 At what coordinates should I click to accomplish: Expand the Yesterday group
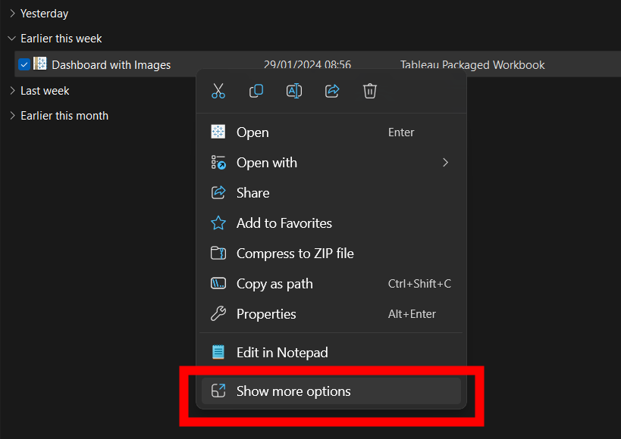[x=12, y=14]
